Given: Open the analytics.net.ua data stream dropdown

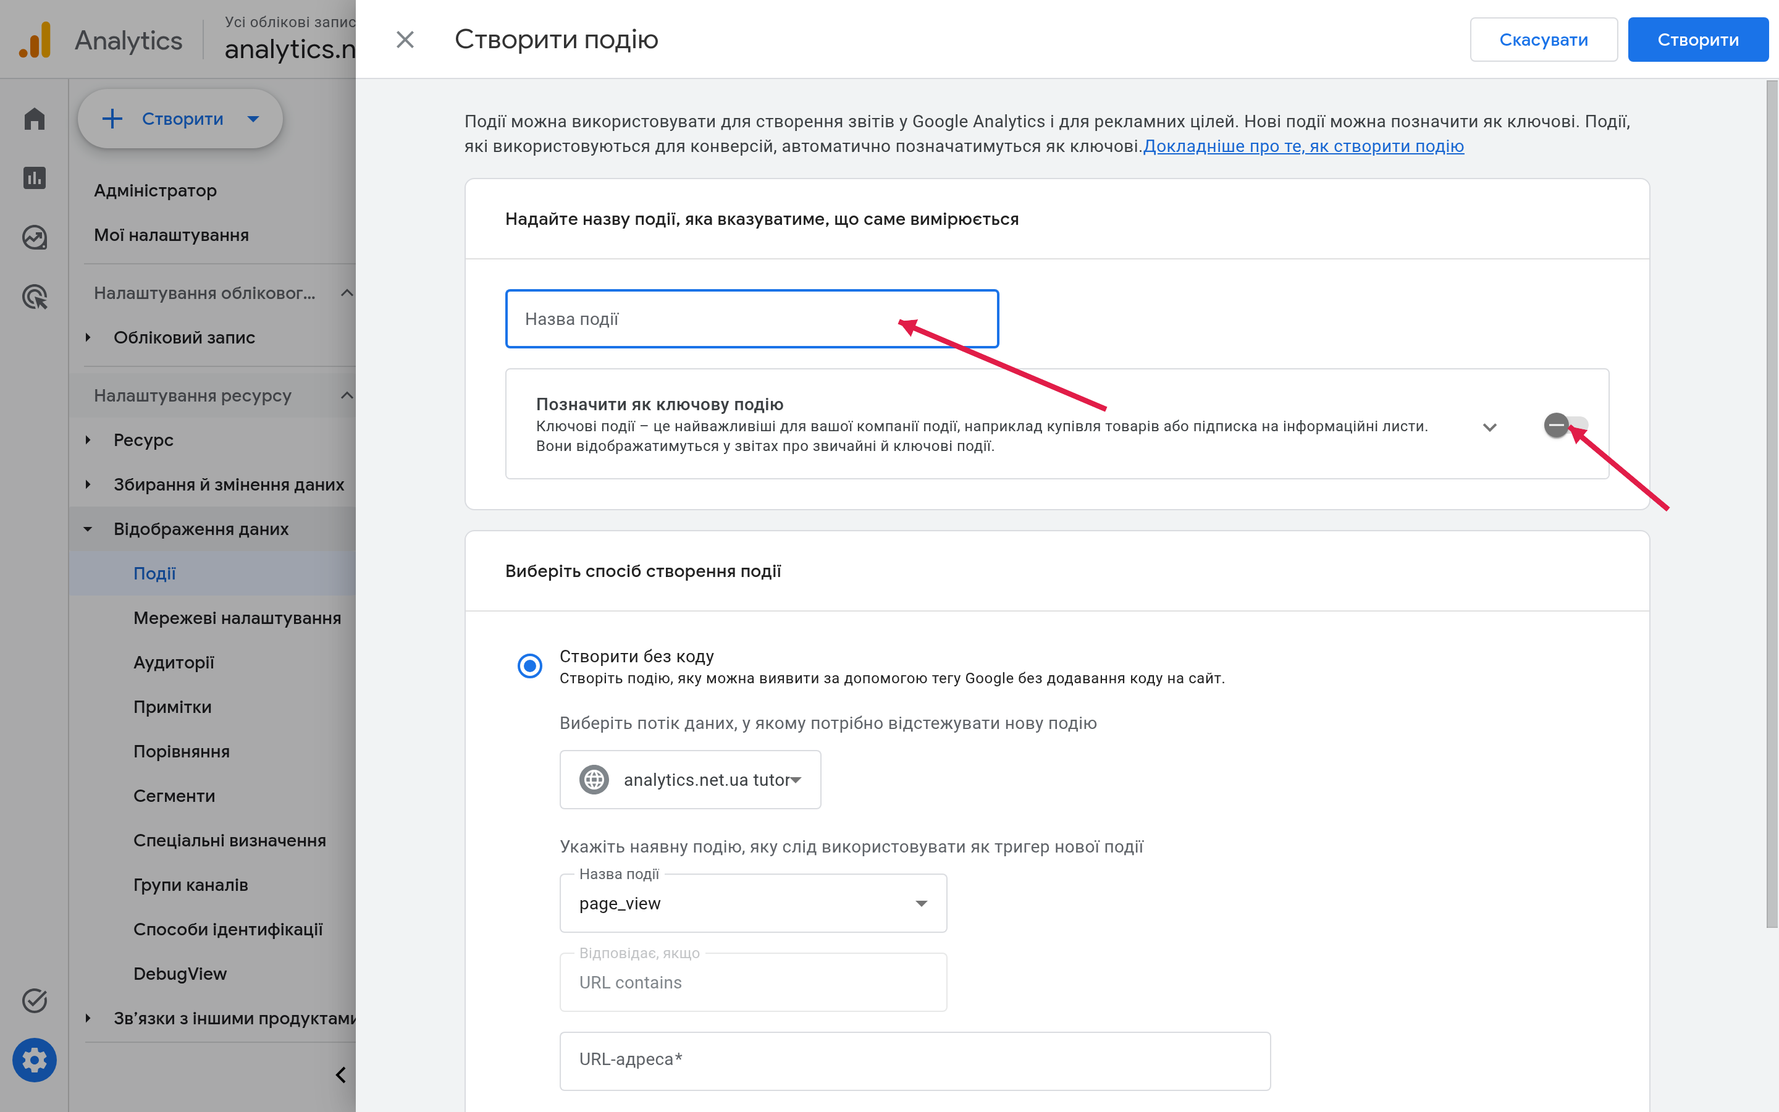Looking at the screenshot, I should [690, 780].
